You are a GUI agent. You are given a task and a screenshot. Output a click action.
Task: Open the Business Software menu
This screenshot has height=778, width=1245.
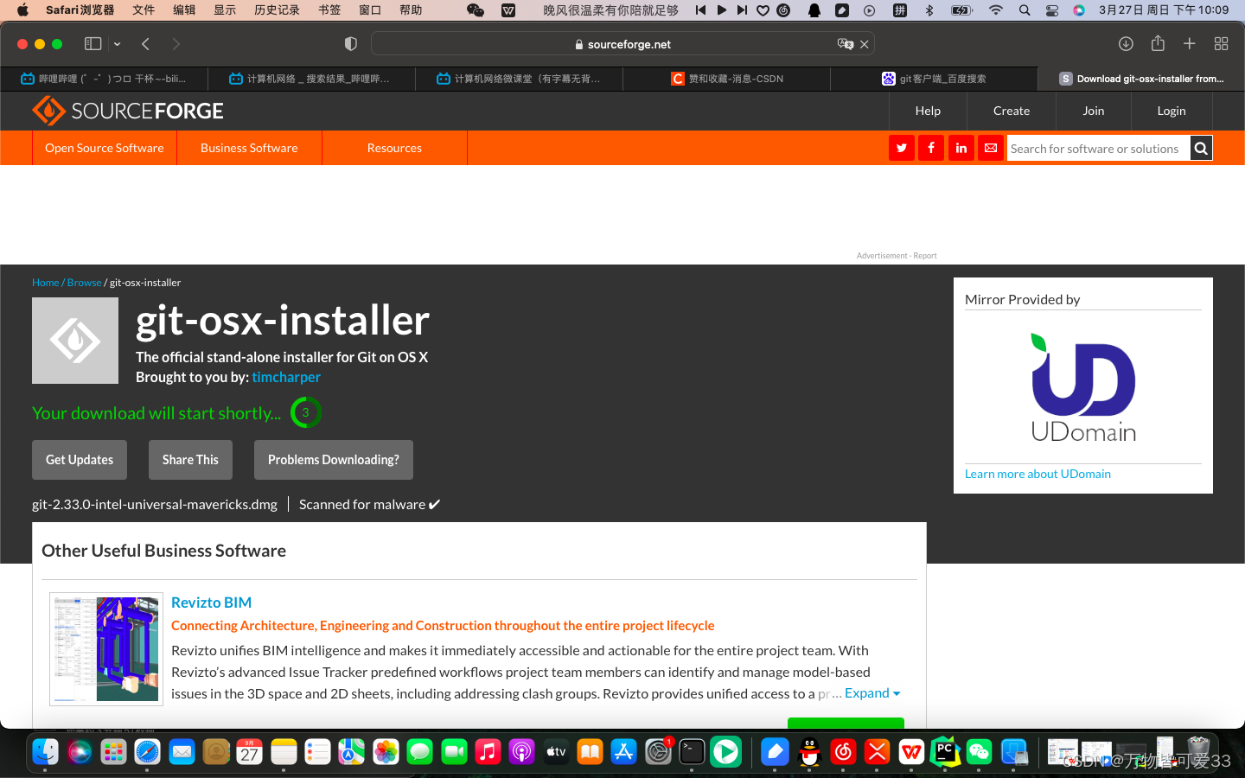(x=249, y=148)
